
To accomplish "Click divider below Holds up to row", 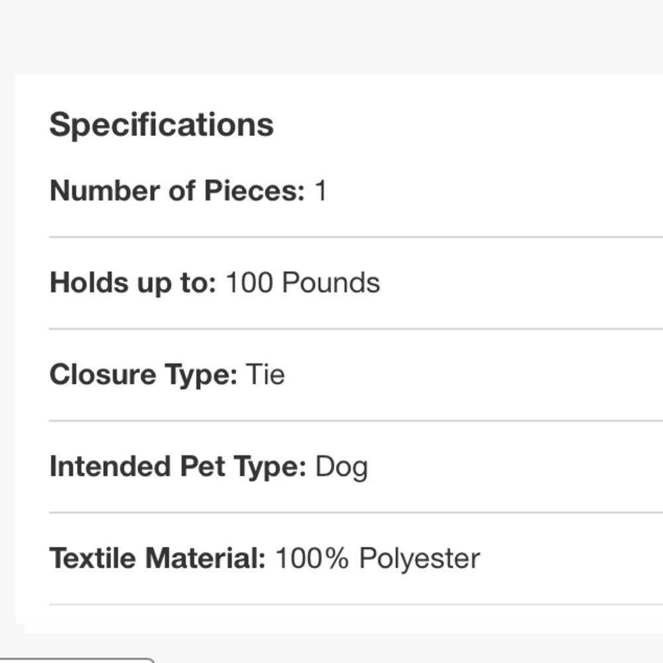I will 355,329.
